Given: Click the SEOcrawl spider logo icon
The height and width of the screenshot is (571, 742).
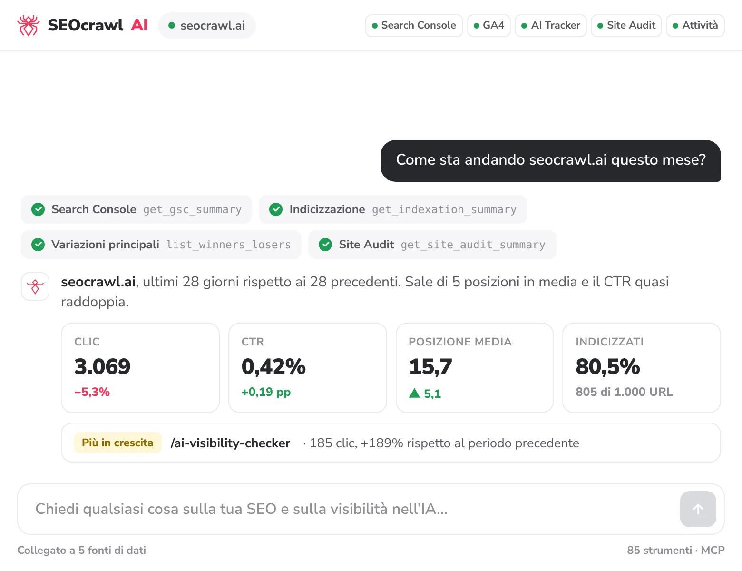Looking at the screenshot, I should (28, 25).
